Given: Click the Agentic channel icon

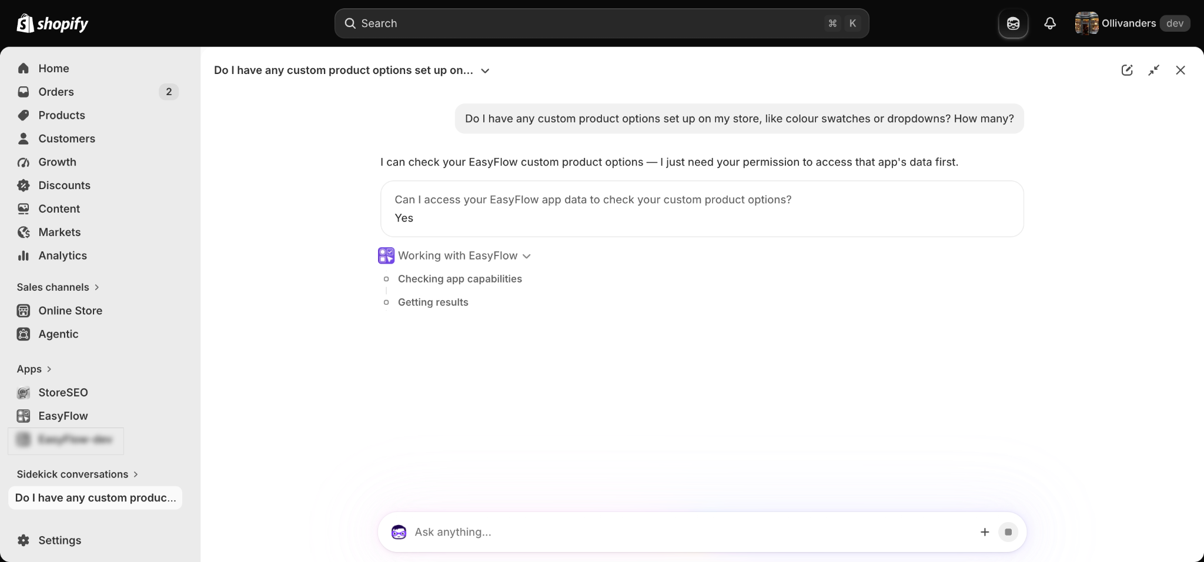Looking at the screenshot, I should (x=24, y=334).
